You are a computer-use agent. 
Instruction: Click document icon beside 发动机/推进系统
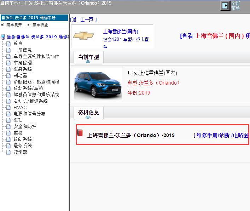click(x=8, y=101)
